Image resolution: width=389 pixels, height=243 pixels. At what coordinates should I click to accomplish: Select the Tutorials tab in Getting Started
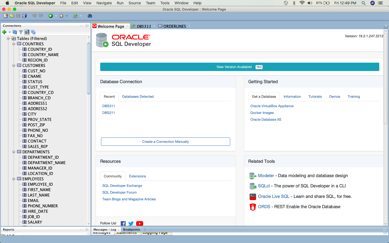pyautogui.click(x=315, y=96)
